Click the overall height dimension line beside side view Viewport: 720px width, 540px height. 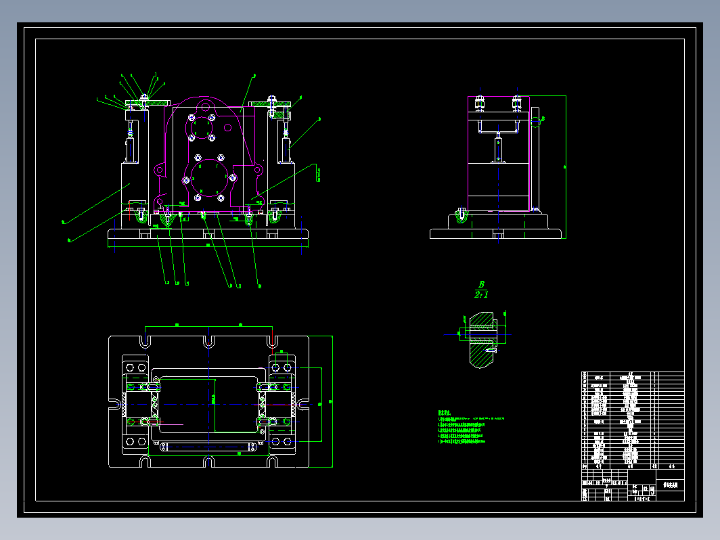[566, 167]
